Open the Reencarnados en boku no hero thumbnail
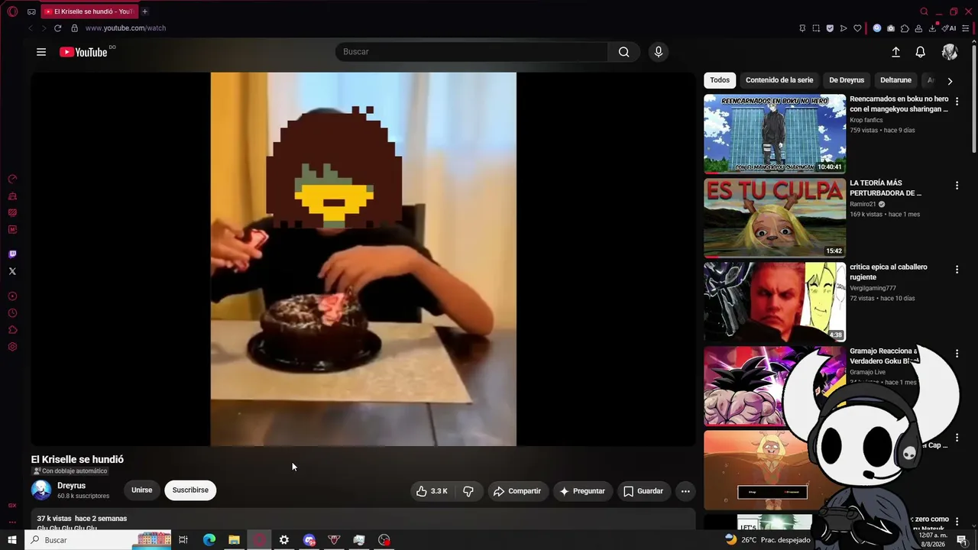Image resolution: width=978 pixels, height=550 pixels. (775, 134)
